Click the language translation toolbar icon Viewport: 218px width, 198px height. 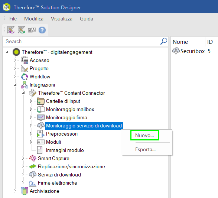click(32, 30)
